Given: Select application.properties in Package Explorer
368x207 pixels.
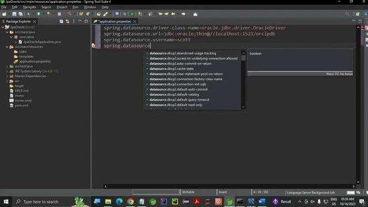Looking at the screenshot, I should [x=34, y=62].
